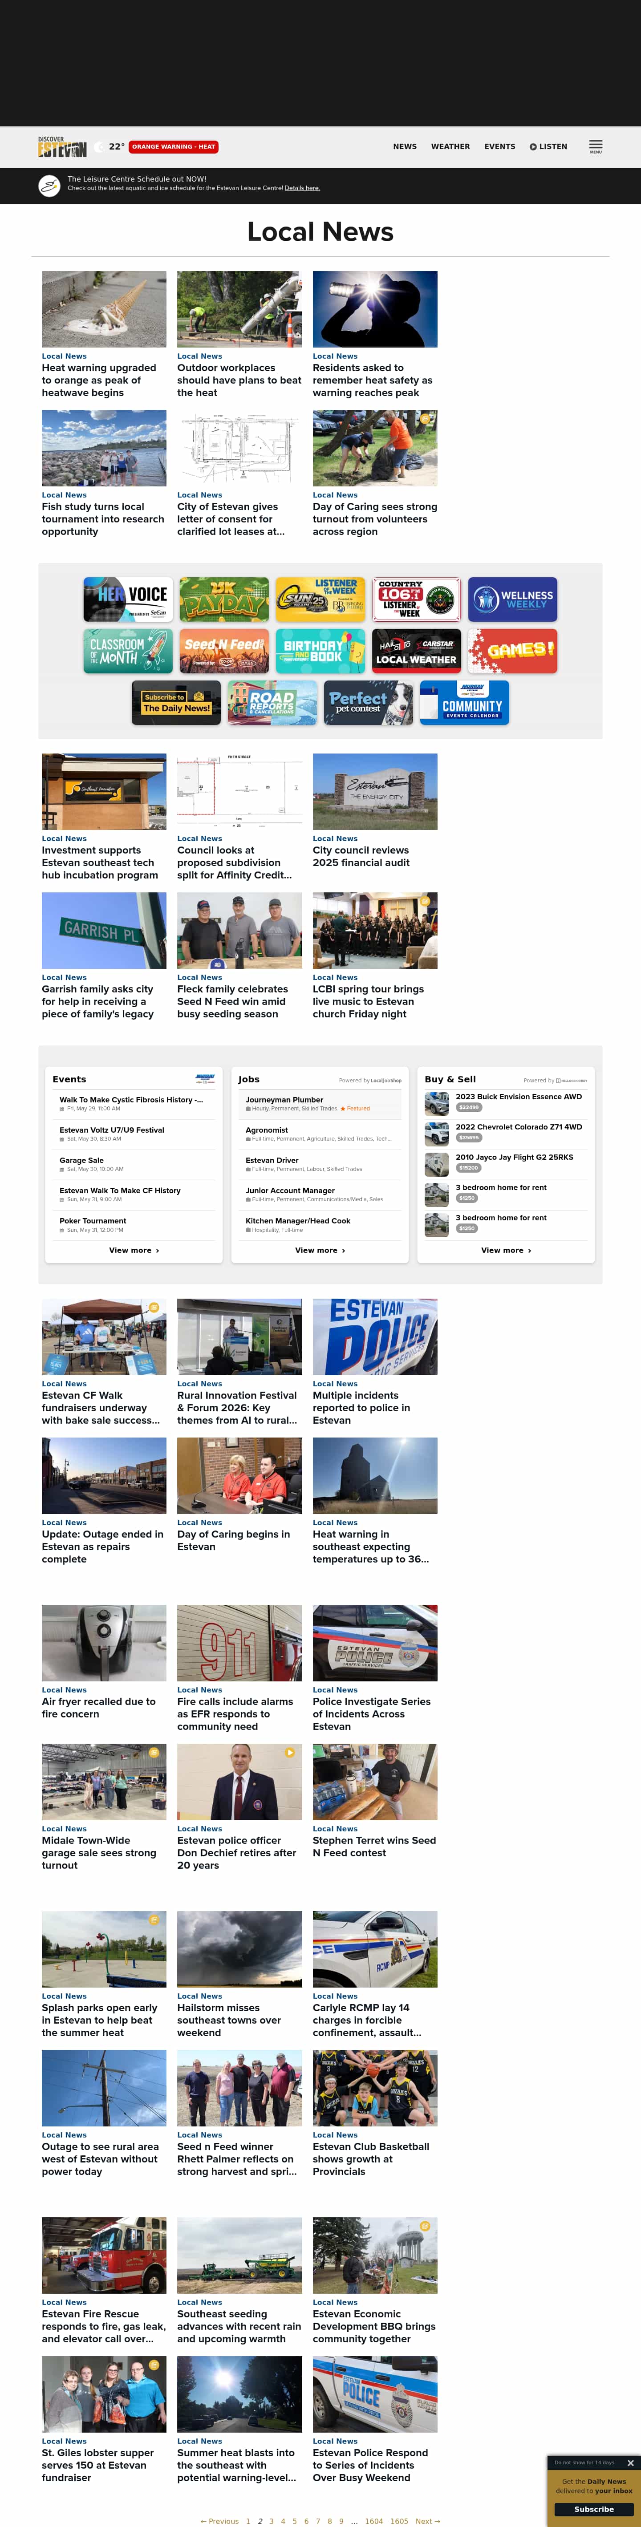This screenshot has height=2527, width=641.
Task: Open the Weather menu item
Action: [x=450, y=147]
